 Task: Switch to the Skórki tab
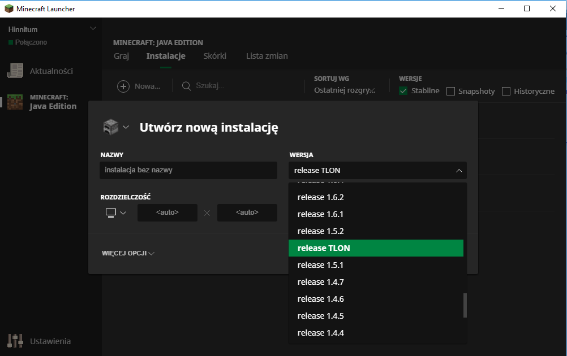[214, 56]
